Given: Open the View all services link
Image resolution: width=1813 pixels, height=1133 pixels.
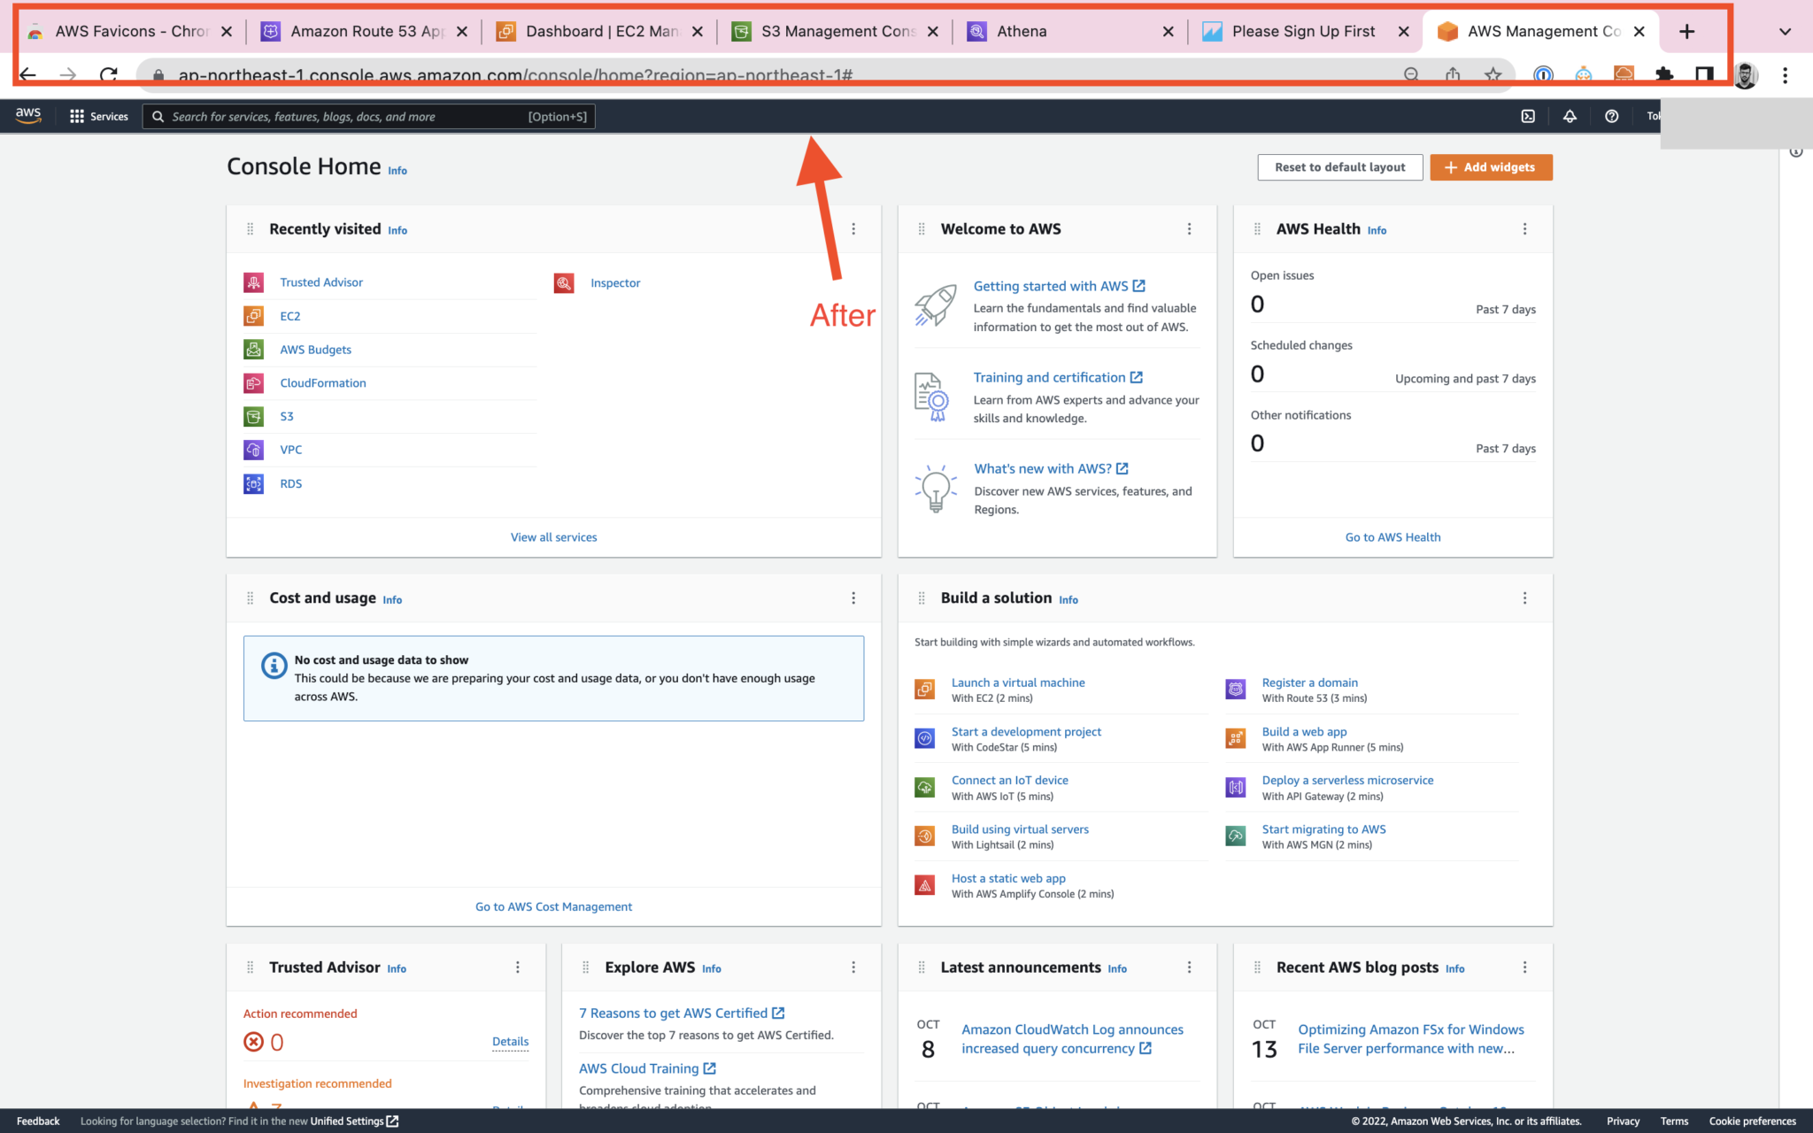Looking at the screenshot, I should click(553, 536).
